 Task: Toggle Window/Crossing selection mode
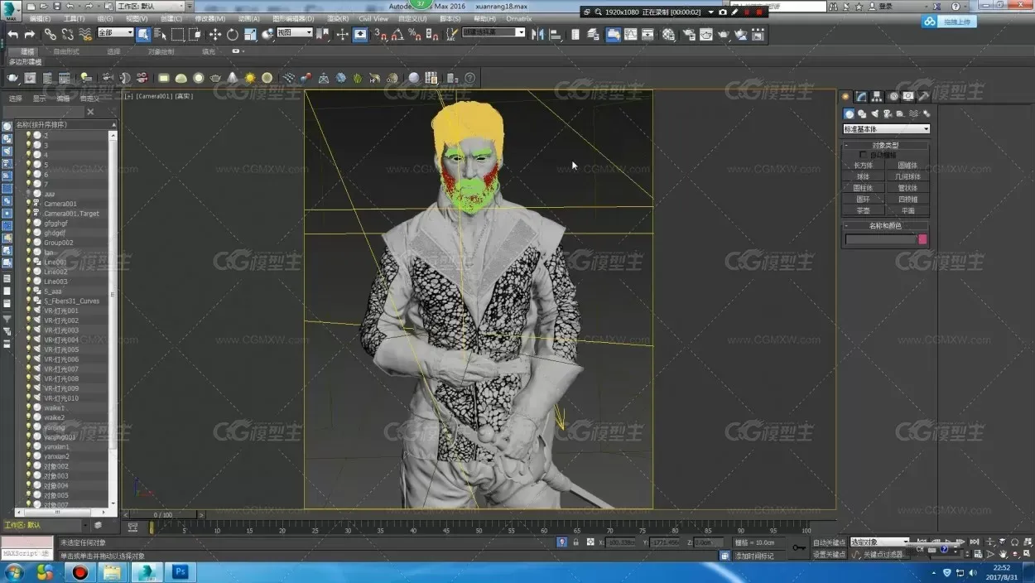click(x=195, y=34)
